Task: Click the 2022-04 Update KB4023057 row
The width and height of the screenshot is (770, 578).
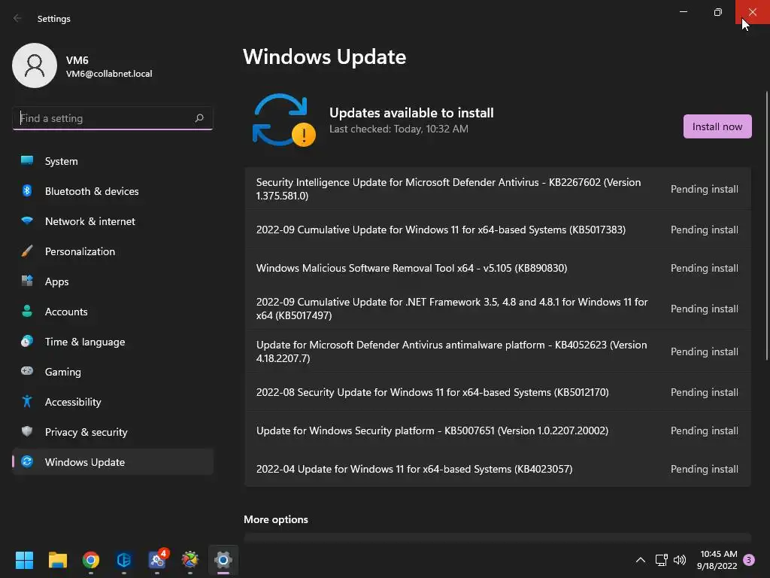Action: click(498, 469)
